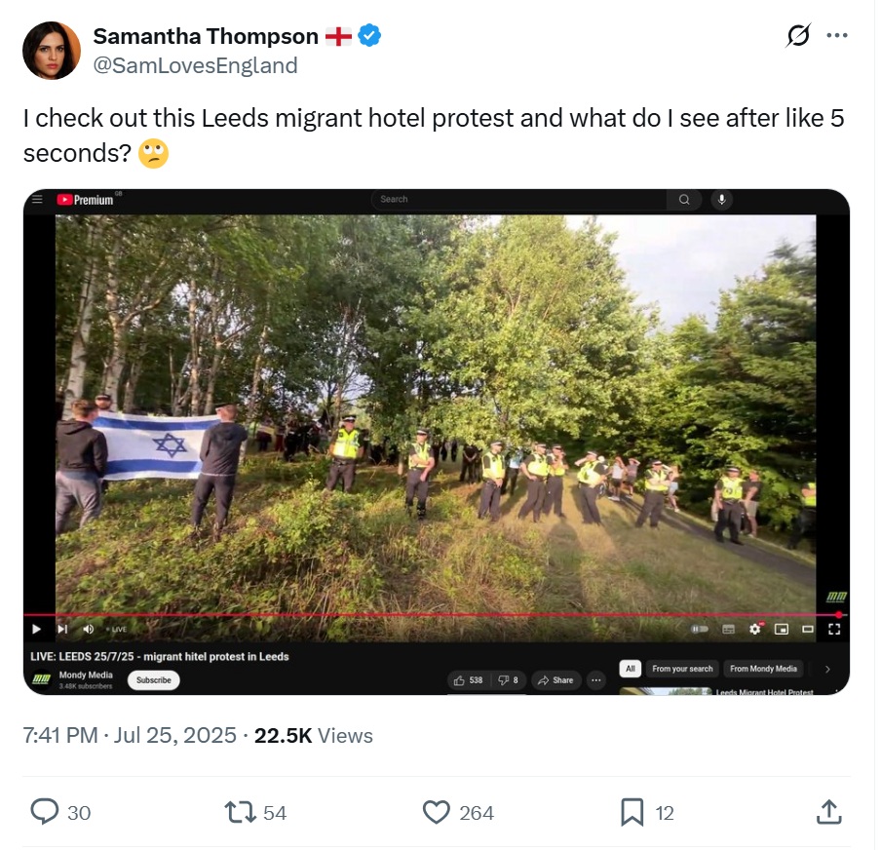Click the Grok slashed-circle icon
The image size is (881, 850).
pos(798,36)
